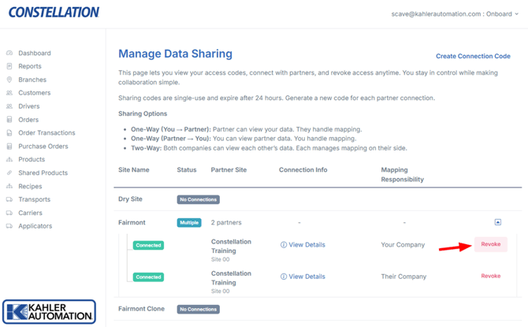Click the Customers icon in sidebar
The image size is (528, 327).
click(x=9, y=93)
